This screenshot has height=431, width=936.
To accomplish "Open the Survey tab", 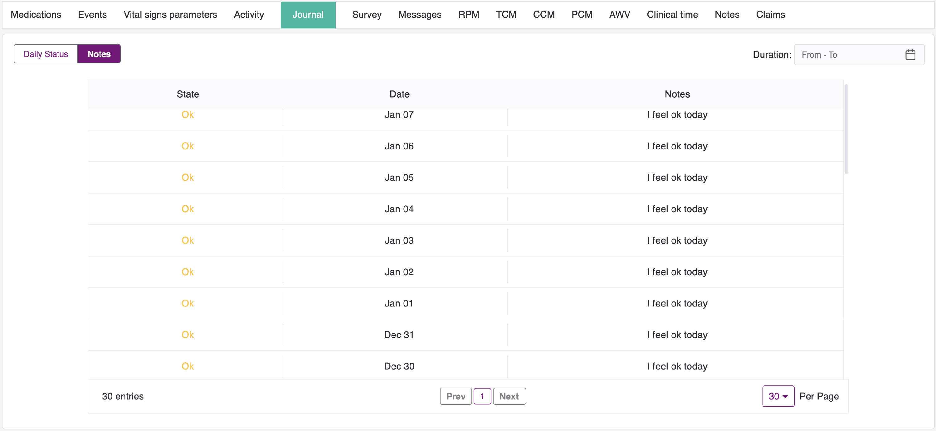I will (367, 15).
